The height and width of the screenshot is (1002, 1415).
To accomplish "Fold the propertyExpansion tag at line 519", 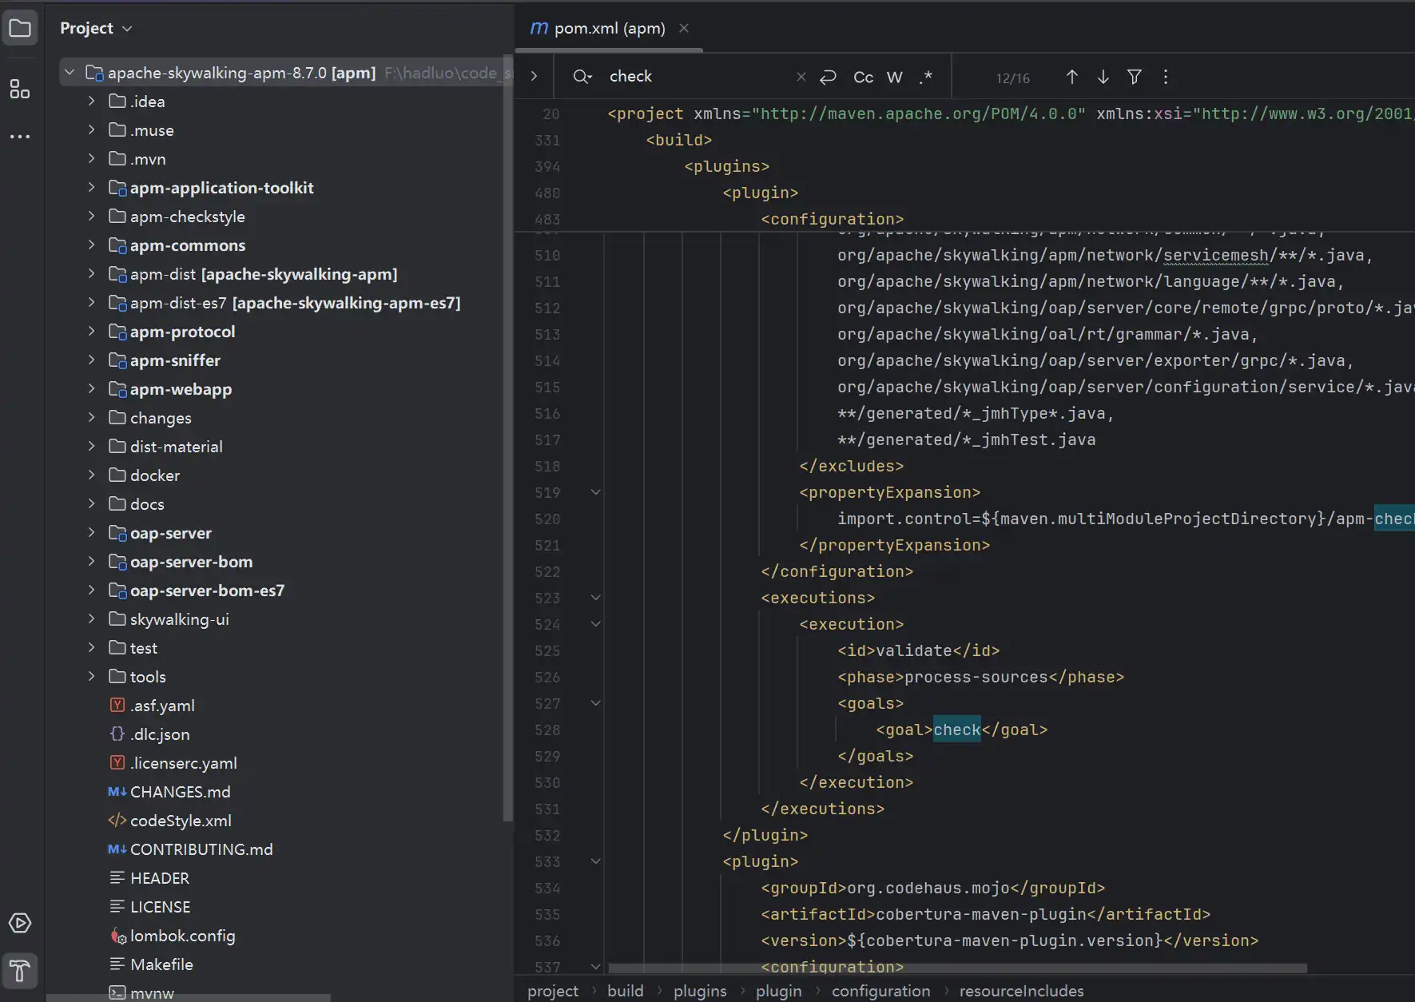I will pos(595,492).
